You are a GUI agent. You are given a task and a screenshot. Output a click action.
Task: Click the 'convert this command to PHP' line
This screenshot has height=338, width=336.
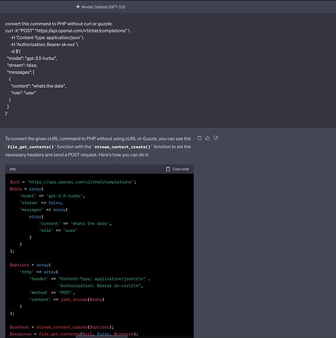[59, 24]
